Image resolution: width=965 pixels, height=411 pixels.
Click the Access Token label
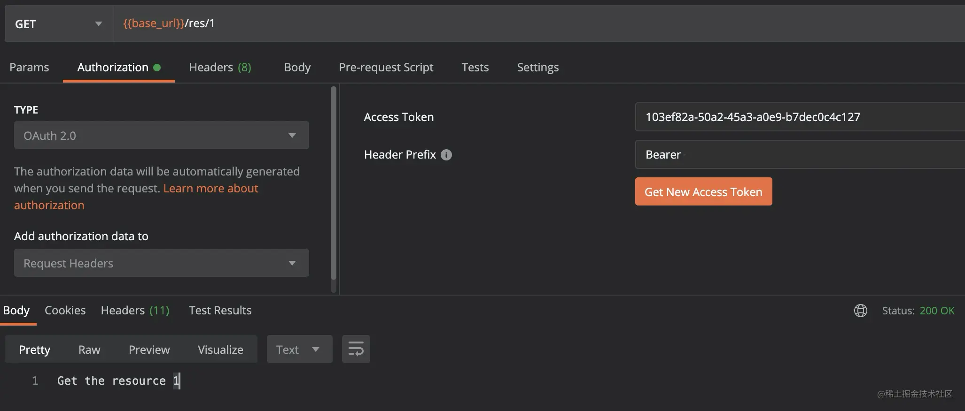398,117
